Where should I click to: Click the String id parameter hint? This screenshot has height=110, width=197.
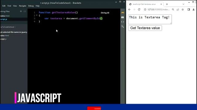click(105, 13)
